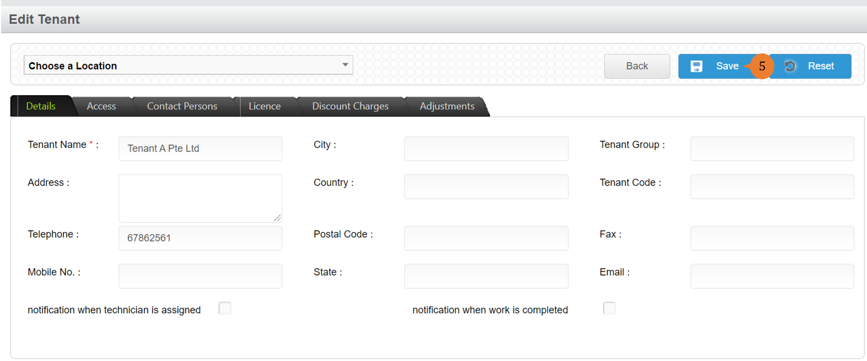
Task: Click the Country input field
Action: [x=486, y=186]
